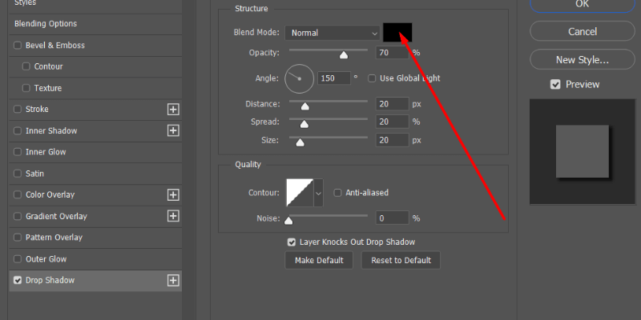The image size is (641, 320).
Task: Click the Angle dial control
Action: 299,78
